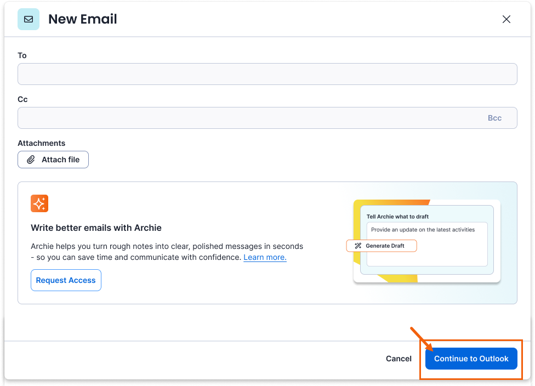This screenshot has width=535, height=386.
Task: Cancel the new email
Action: coord(399,359)
